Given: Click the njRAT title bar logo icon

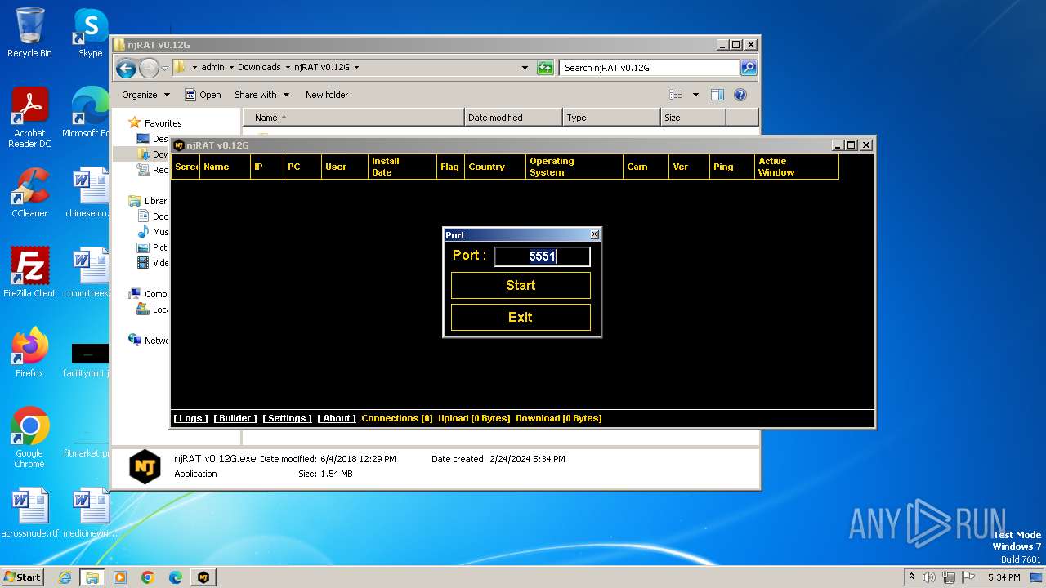Looking at the screenshot, I should coord(179,145).
